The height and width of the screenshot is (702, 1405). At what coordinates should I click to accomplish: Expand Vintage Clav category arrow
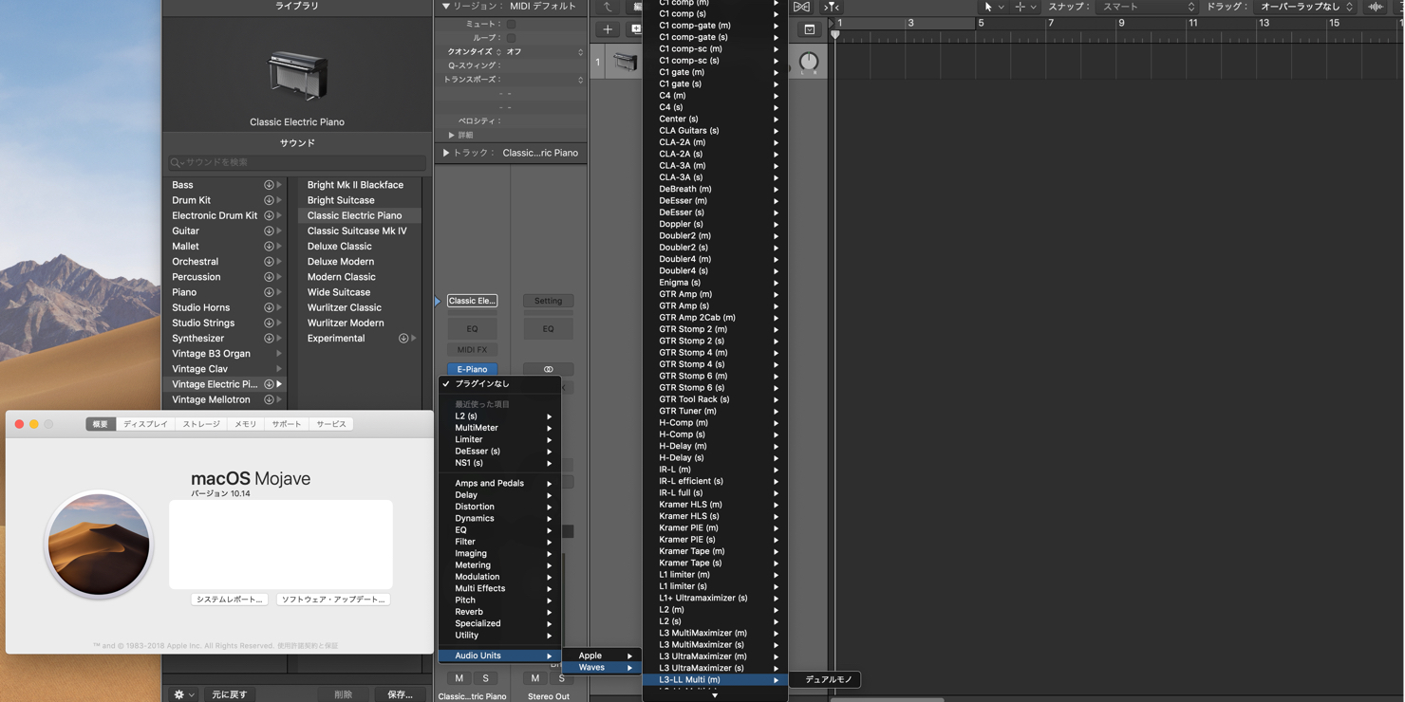tap(278, 369)
